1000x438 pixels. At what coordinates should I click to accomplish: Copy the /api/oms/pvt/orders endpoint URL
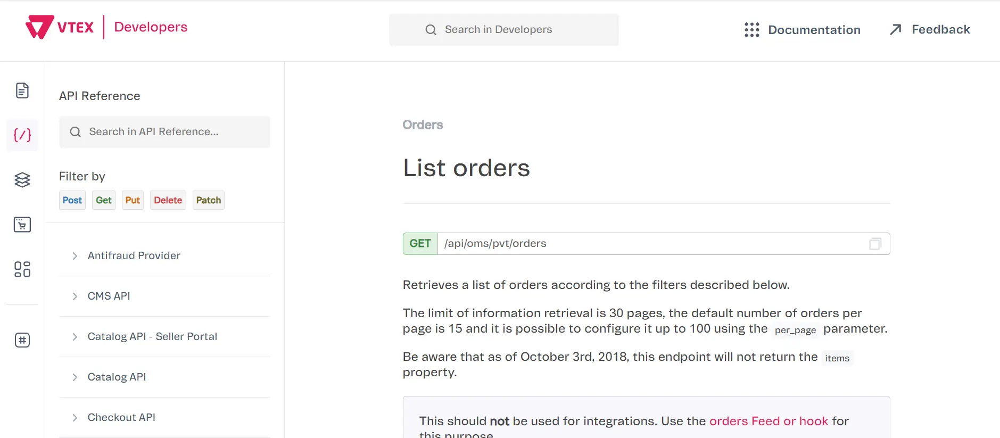click(875, 244)
